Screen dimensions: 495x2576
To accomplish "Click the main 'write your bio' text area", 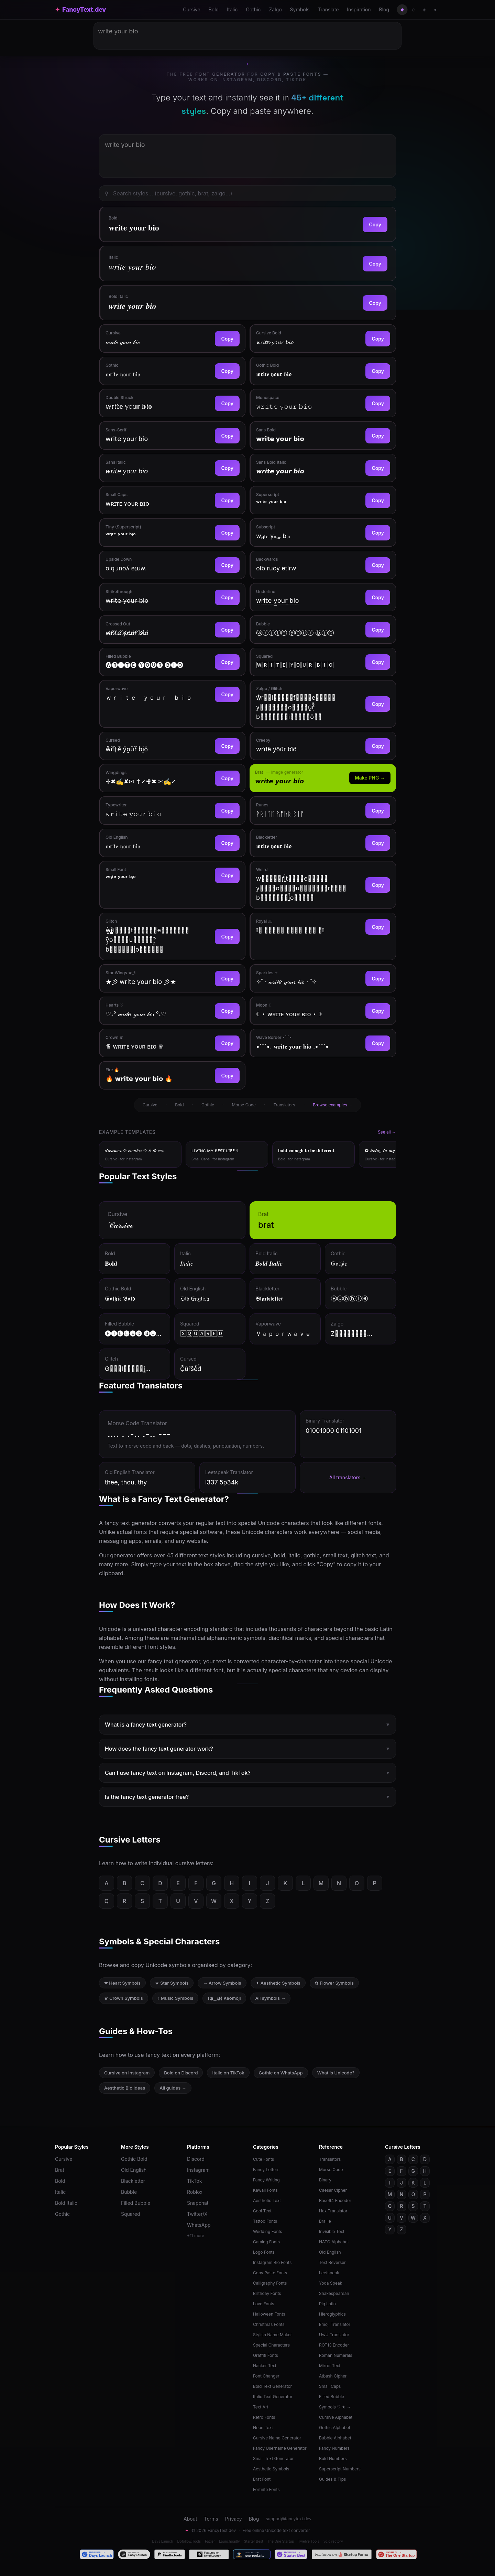I will point(247,156).
